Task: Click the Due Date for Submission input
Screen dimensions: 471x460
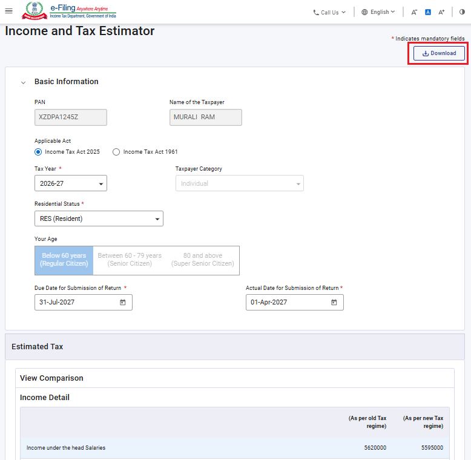Action: (83, 302)
